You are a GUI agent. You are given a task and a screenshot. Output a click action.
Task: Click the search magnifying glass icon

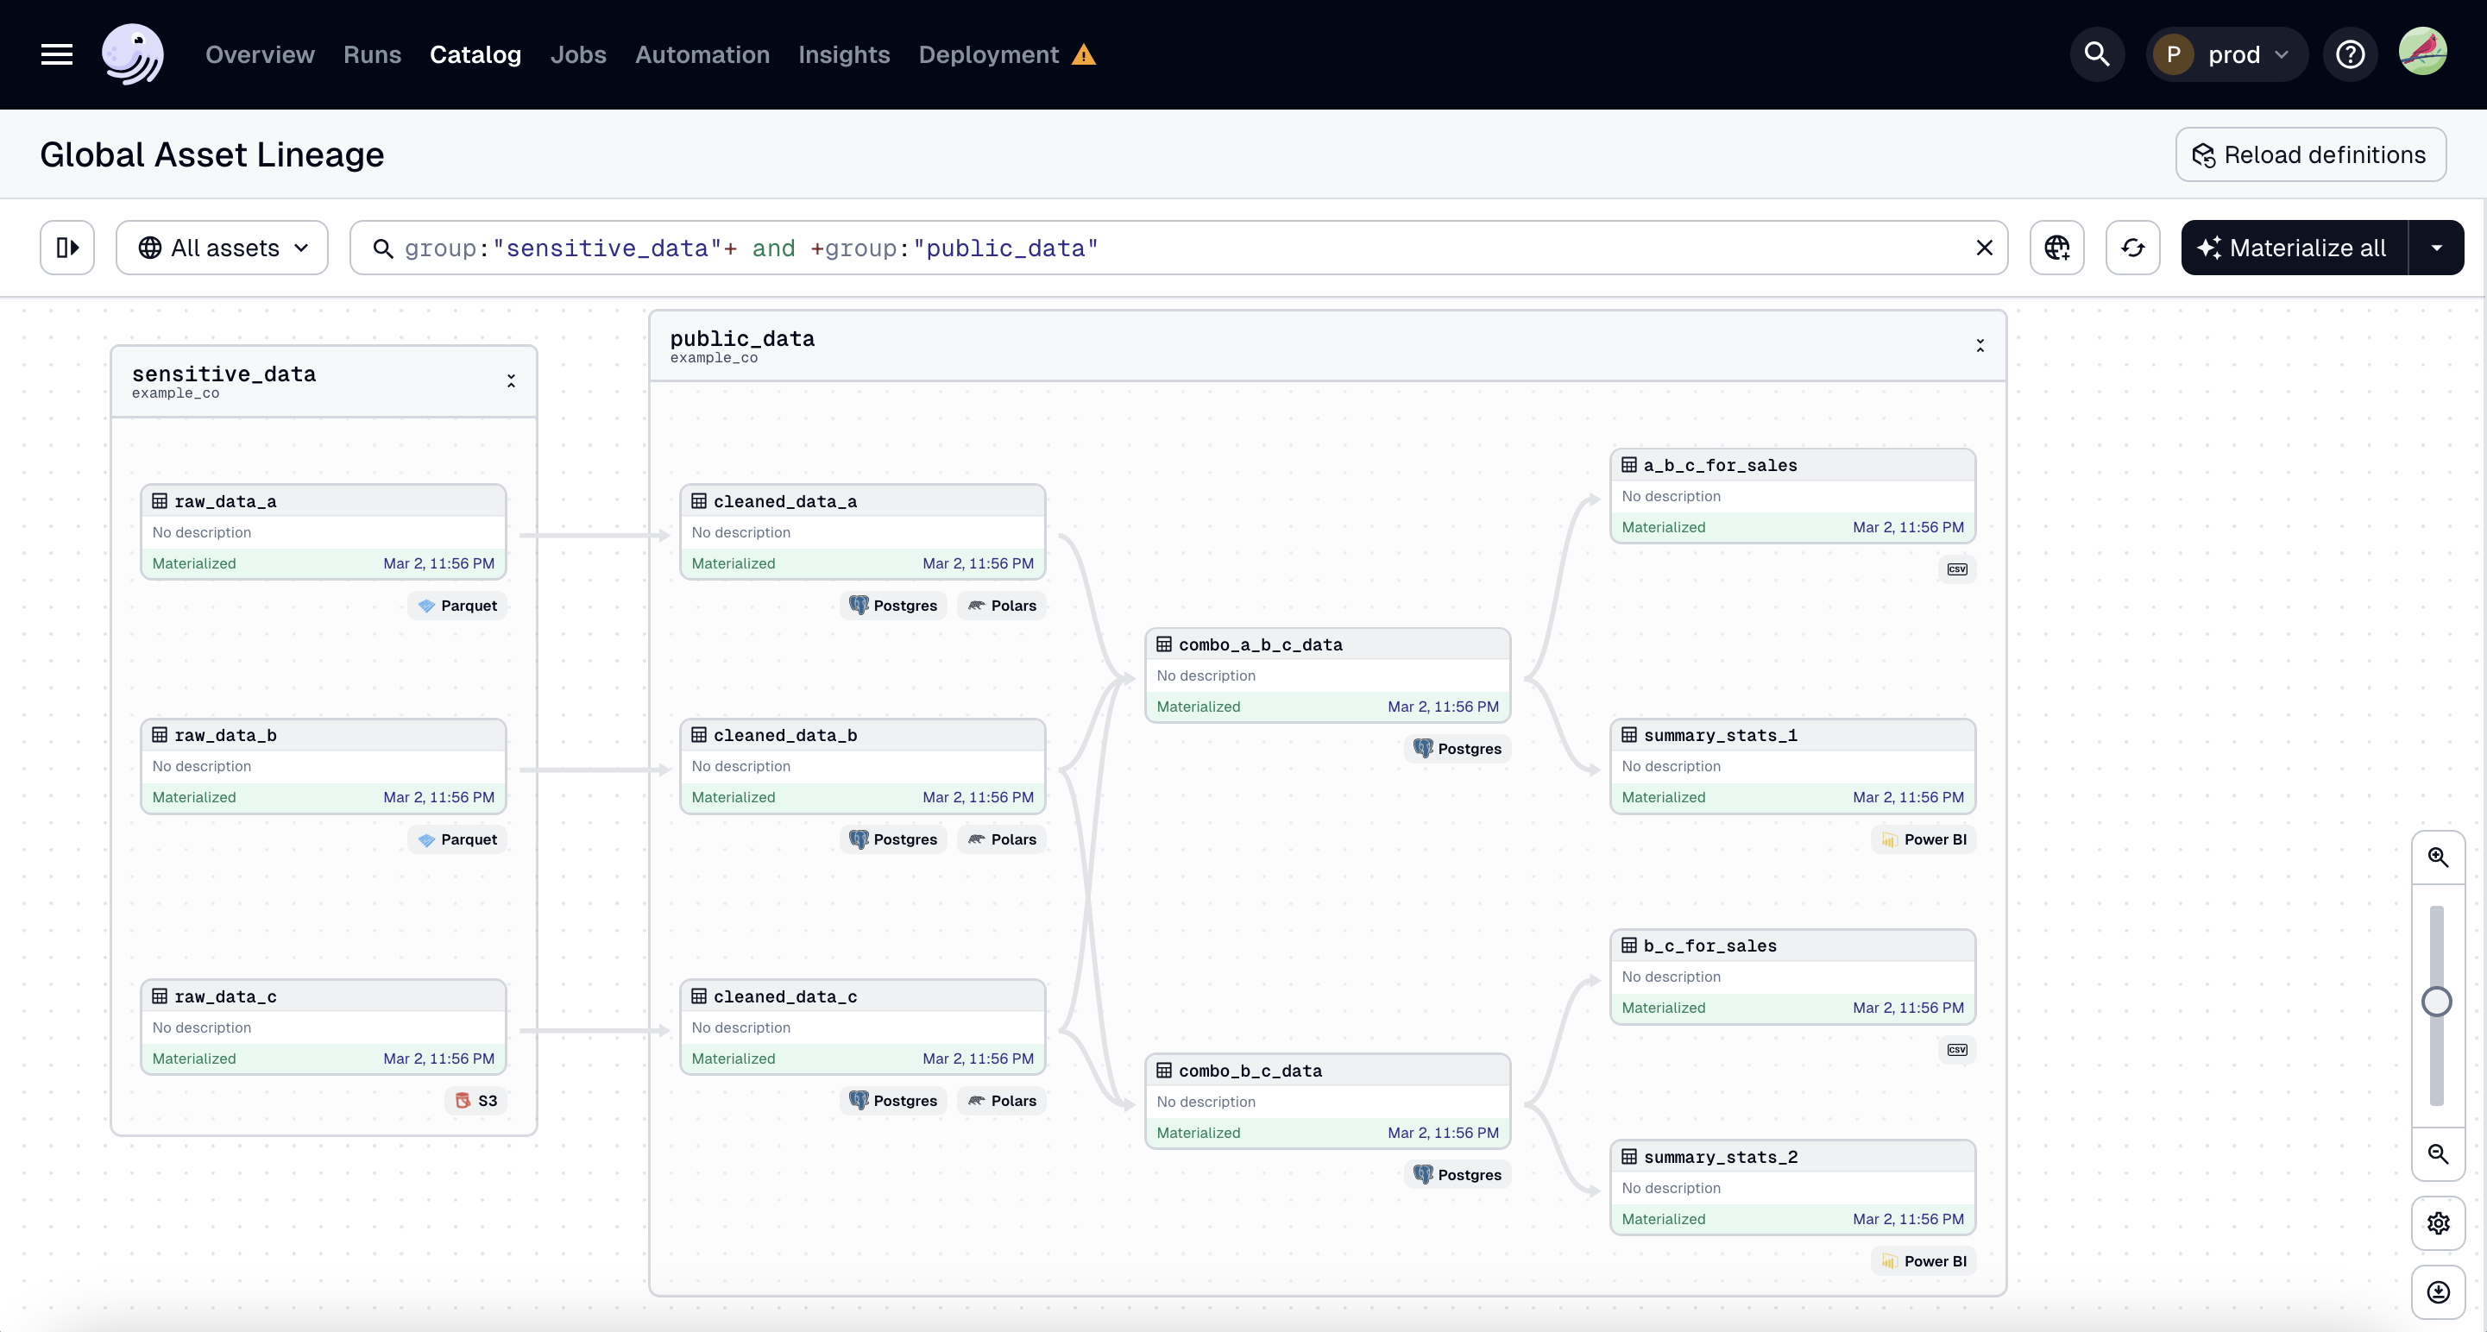click(x=2097, y=54)
